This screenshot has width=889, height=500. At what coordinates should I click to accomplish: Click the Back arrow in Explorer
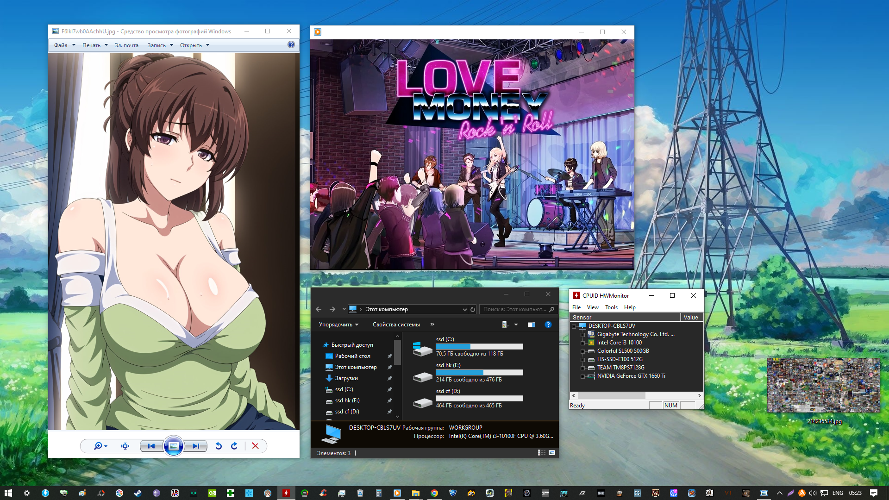point(319,309)
